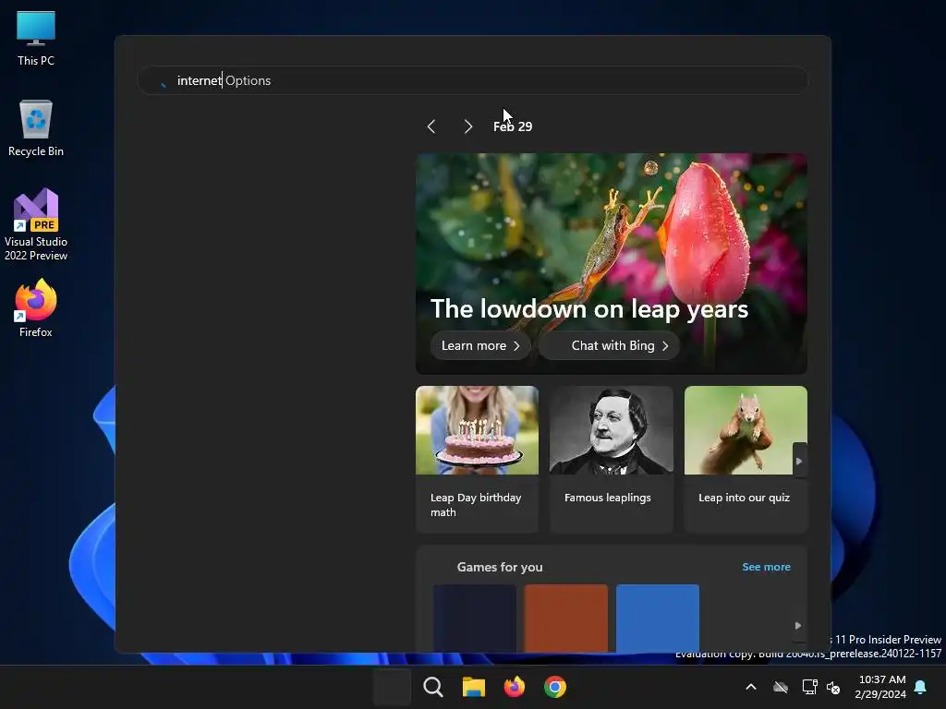Go to previous day with left chevron
Image resolution: width=946 pixels, height=709 pixels.
click(431, 126)
